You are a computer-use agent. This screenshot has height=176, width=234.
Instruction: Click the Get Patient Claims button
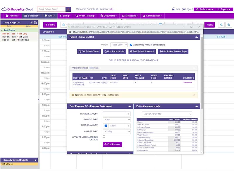point(89,52)
